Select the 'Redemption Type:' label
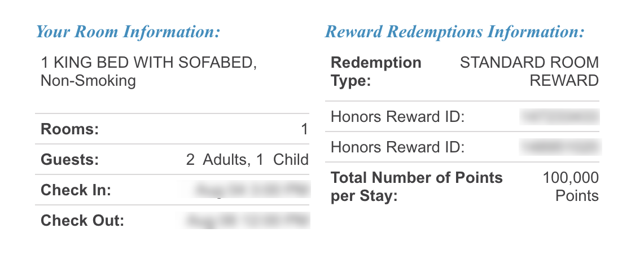Screen dimensions: 631x254 pos(376,71)
